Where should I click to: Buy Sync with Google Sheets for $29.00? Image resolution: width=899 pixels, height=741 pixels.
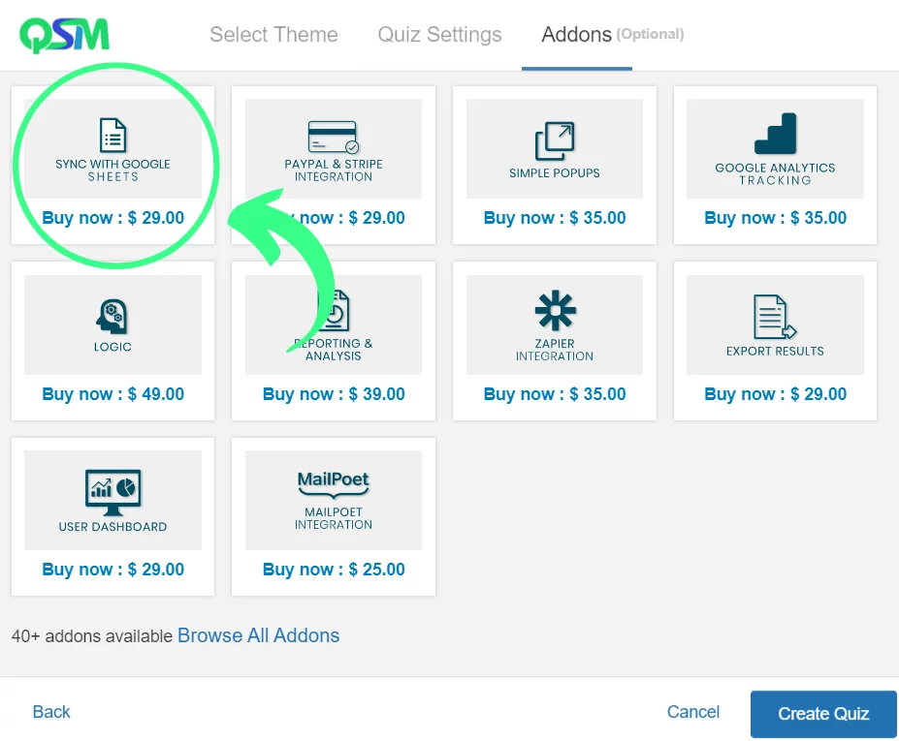click(x=112, y=218)
